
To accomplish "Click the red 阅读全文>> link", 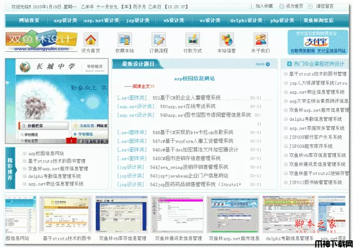I will coord(144,87).
